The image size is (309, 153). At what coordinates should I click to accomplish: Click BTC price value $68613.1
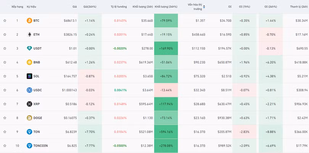[70, 21]
